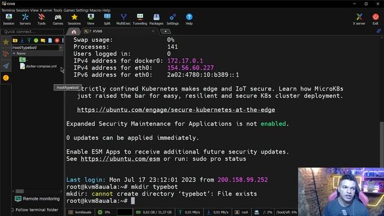Create new file in SFTP toolbar

[x=50, y=40]
